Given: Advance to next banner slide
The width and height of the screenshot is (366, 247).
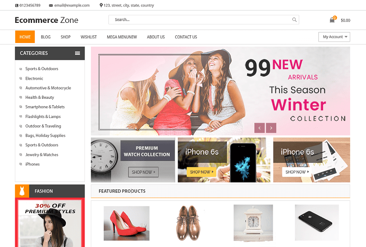Looking at the screenshot, I should [271, 128].
